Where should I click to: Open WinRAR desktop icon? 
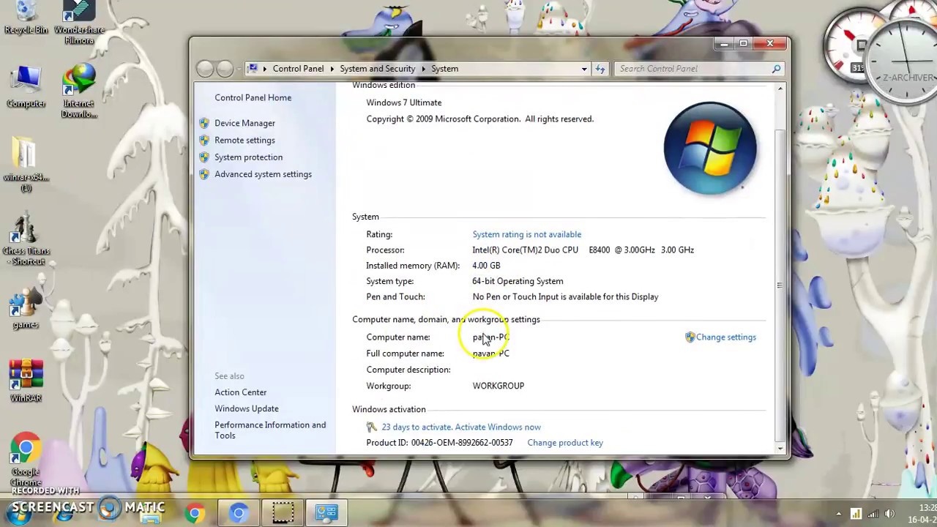26,381
